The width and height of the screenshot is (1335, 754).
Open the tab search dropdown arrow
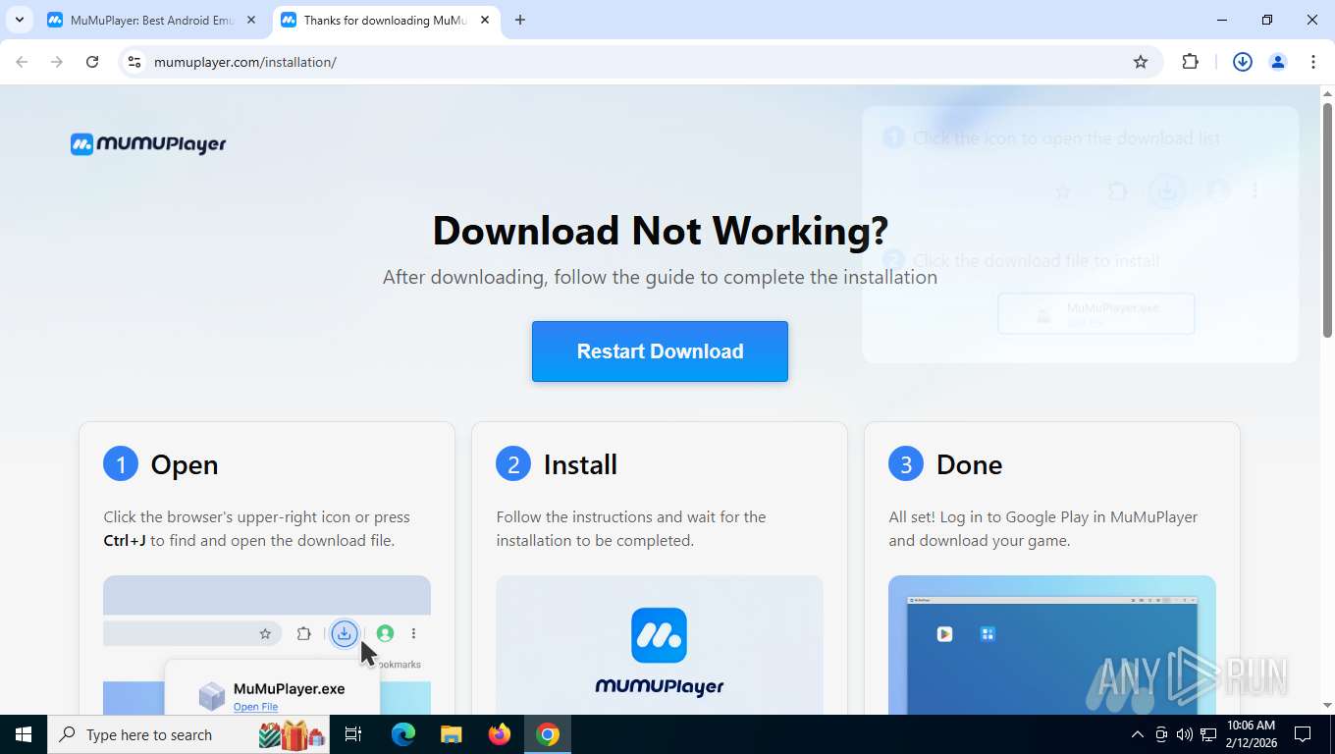pos(19,20)
